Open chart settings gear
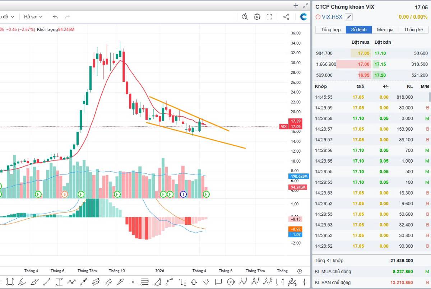The width and height of the screenshot is (431, 289). 257,17
